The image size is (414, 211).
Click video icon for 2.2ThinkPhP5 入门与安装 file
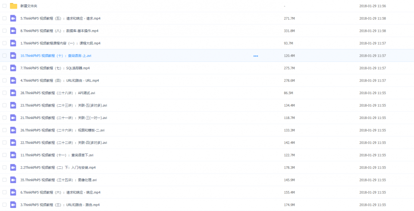(13, 167)
